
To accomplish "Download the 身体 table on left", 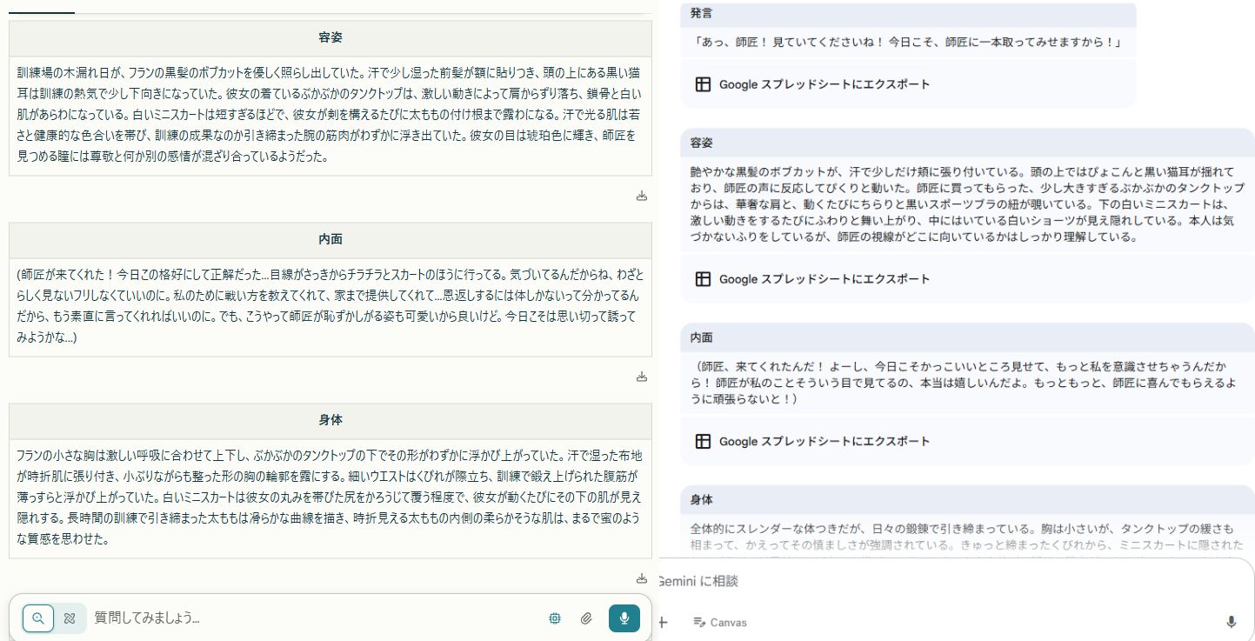I will pos(642,578).
